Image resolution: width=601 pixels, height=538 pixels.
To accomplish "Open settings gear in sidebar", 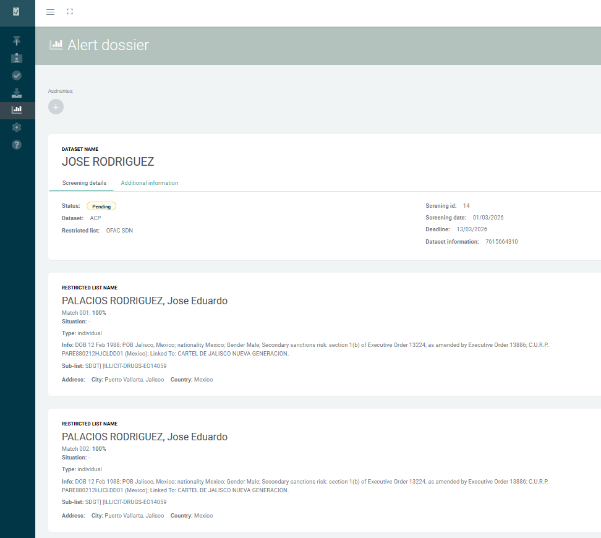I will tap(17, 127).
